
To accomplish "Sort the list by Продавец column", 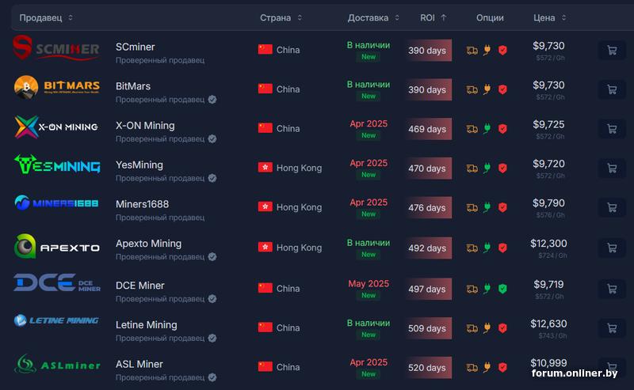I will 46,17.
